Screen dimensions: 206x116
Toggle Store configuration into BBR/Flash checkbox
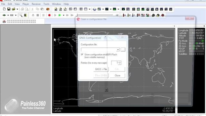[x=82, y=54]
